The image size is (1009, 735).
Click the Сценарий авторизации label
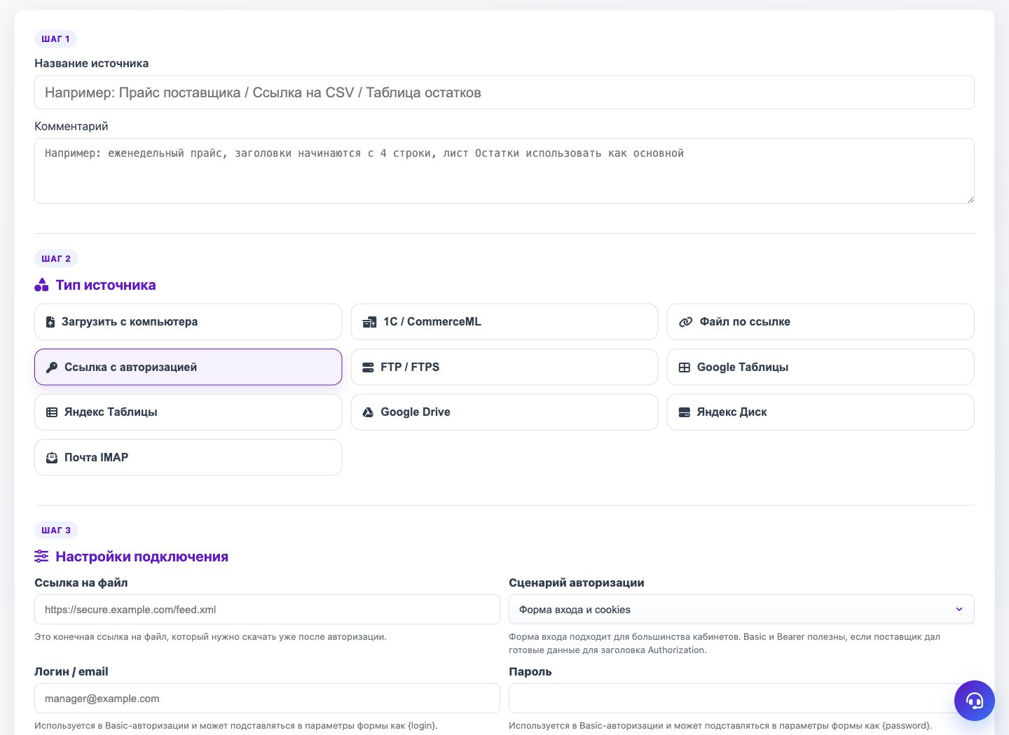[577, 583]
